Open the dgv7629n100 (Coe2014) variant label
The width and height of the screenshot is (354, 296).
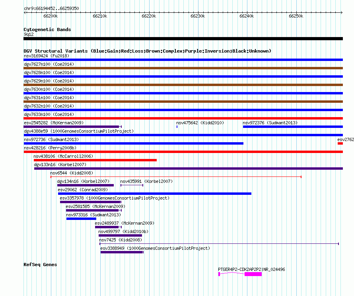point(49,81)
